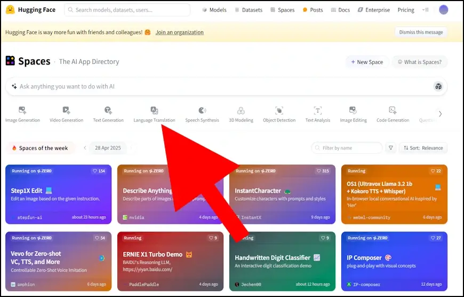Viewport: 464px width, 297px height.
Task: Open the Enterprise nav item
Action: pyautogui.click(x=374, y=10)
